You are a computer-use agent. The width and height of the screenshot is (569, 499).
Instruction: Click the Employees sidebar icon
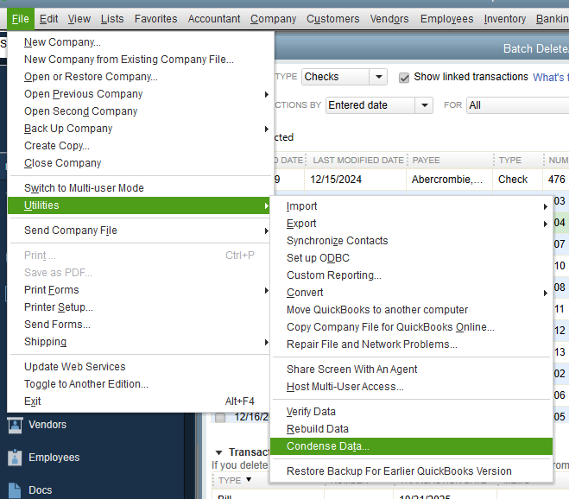[15, 458]
